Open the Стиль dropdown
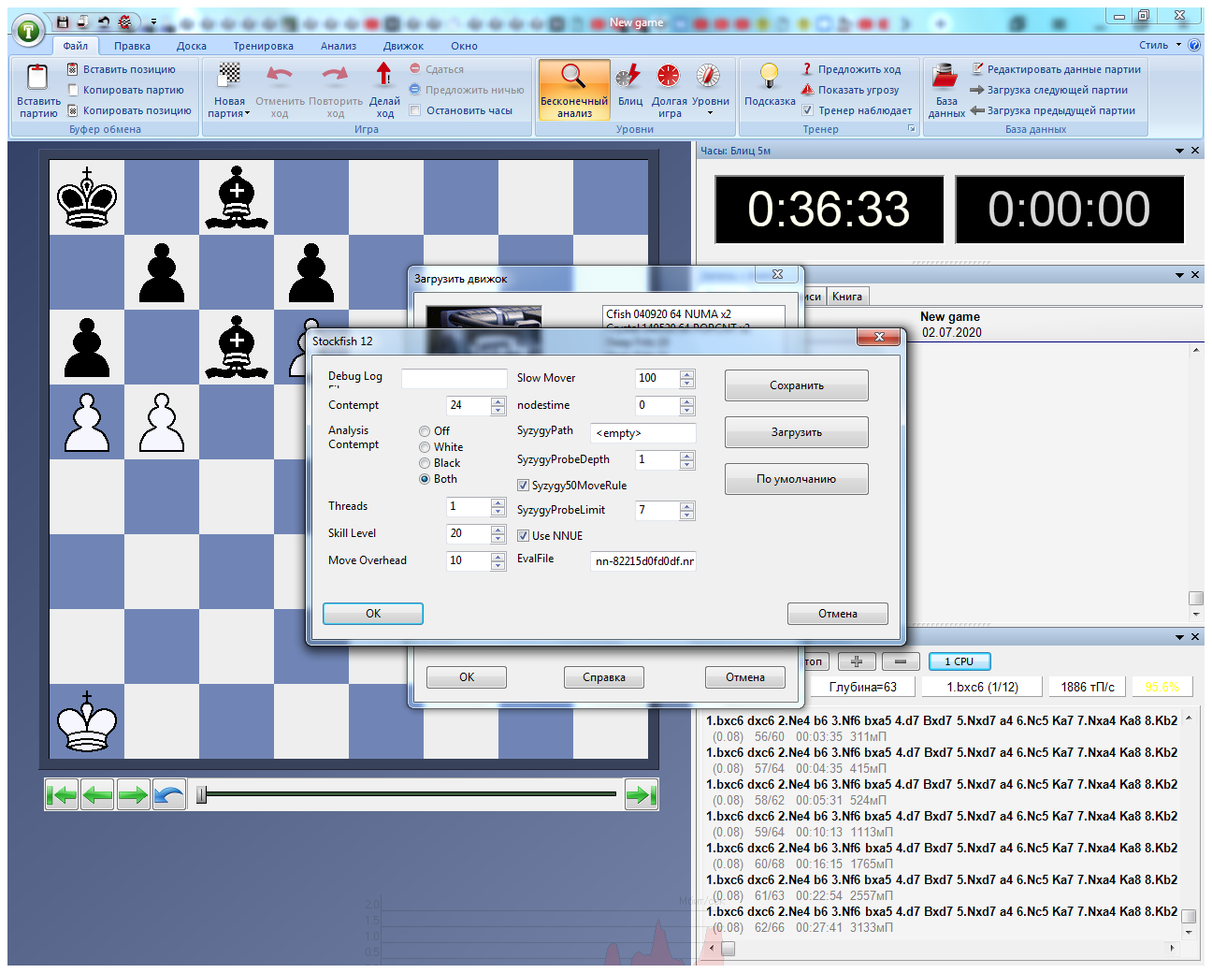 coord(1160,45)
